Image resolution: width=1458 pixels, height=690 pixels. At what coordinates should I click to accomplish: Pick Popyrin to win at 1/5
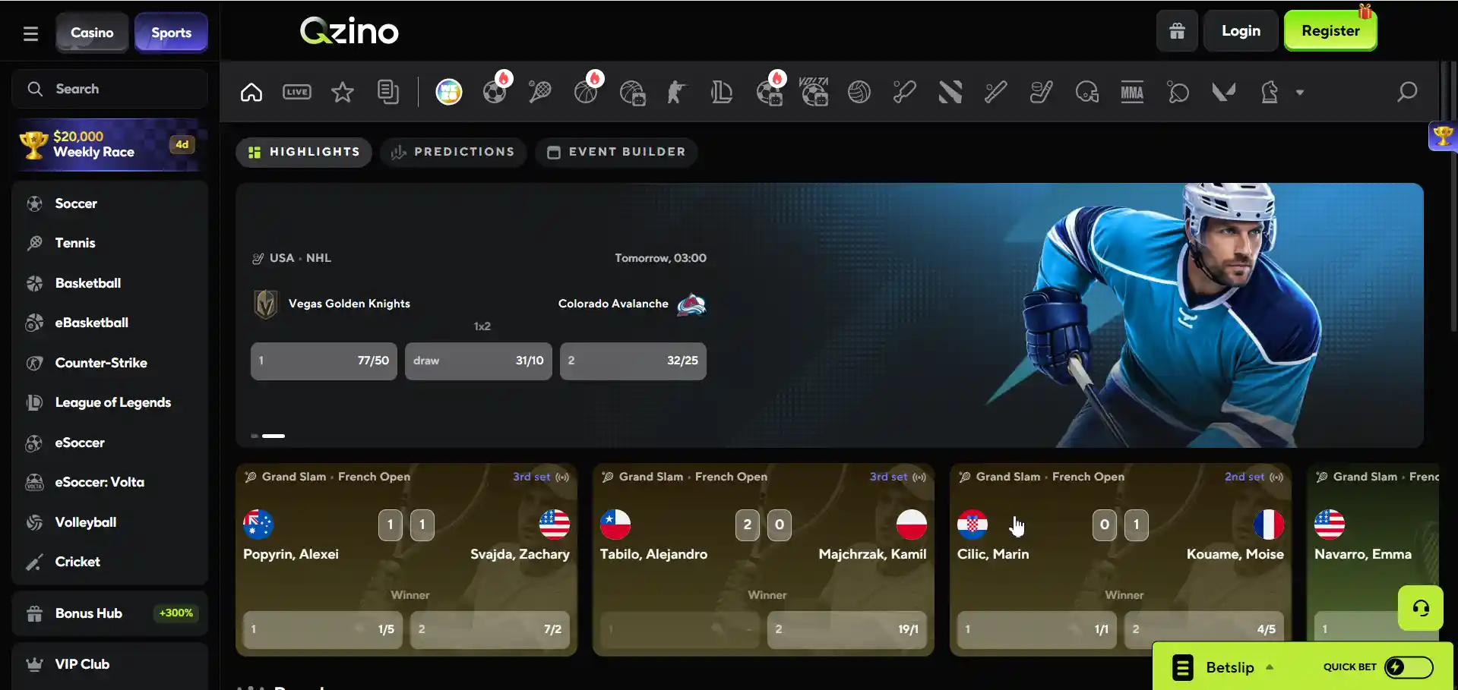point(323,629)
